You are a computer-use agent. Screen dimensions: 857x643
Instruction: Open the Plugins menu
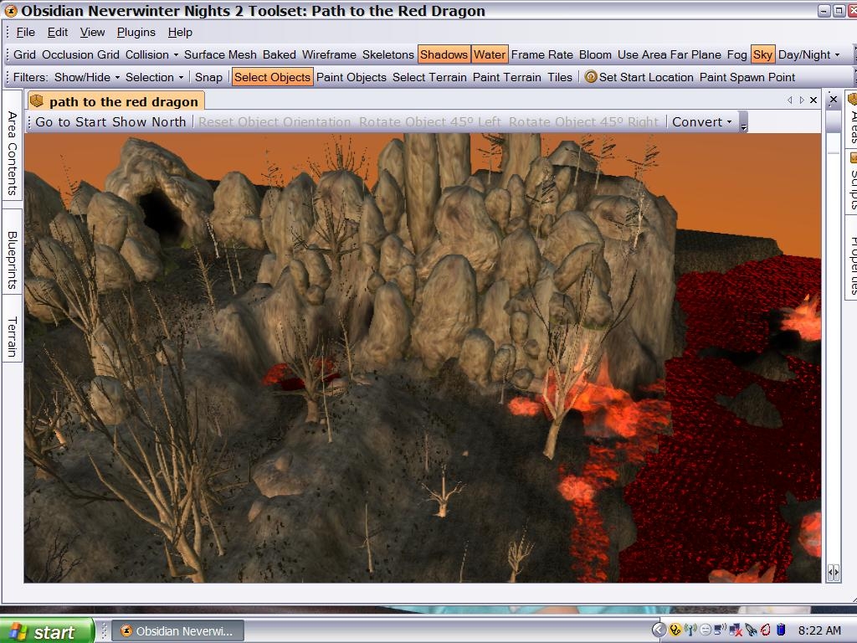(x=136, y=32)
